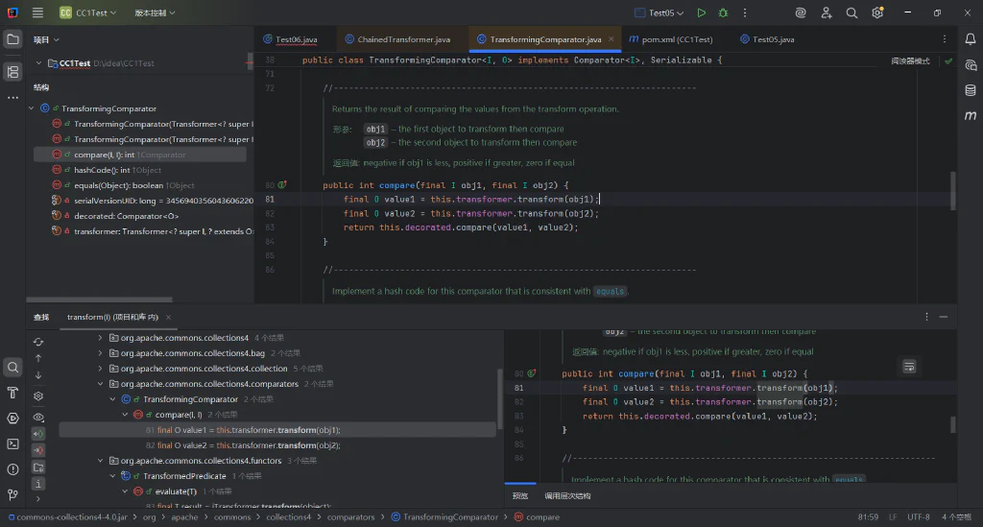Toggle the info 'i' filter button
The width and height of the screenshot is (983, 527).
point(38,484)
